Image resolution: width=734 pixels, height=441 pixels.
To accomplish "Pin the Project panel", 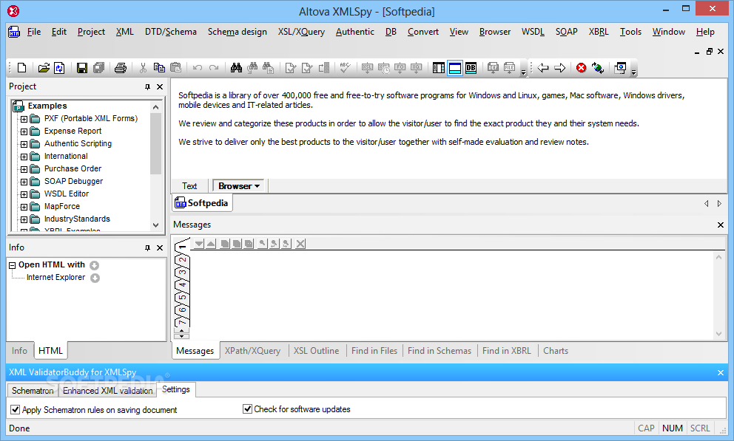I will point(147,87).
